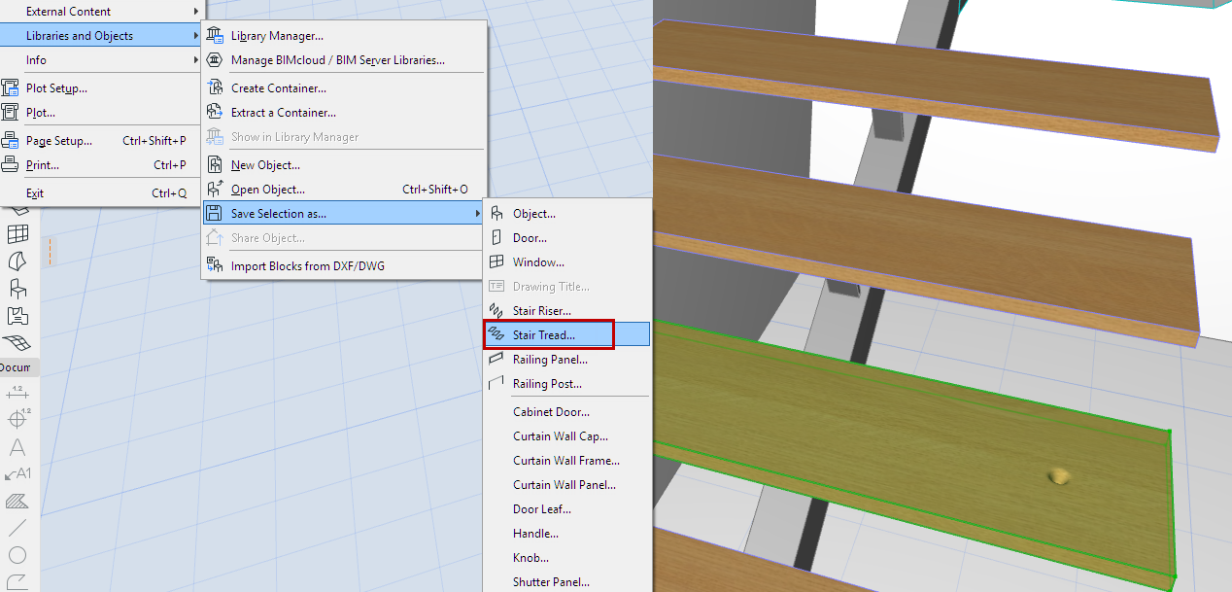Save selection as Shutter Panel

coord(566,581)
